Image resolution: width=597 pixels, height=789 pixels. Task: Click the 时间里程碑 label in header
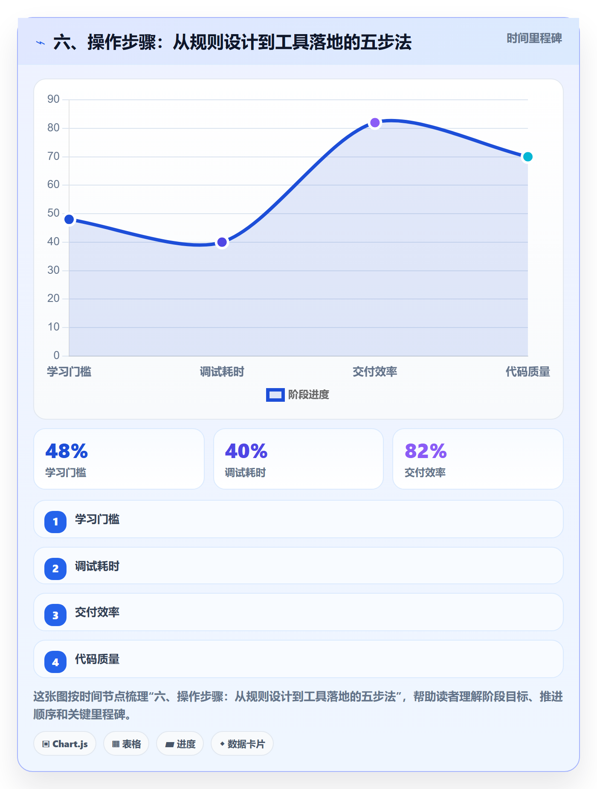coord(534,38)
